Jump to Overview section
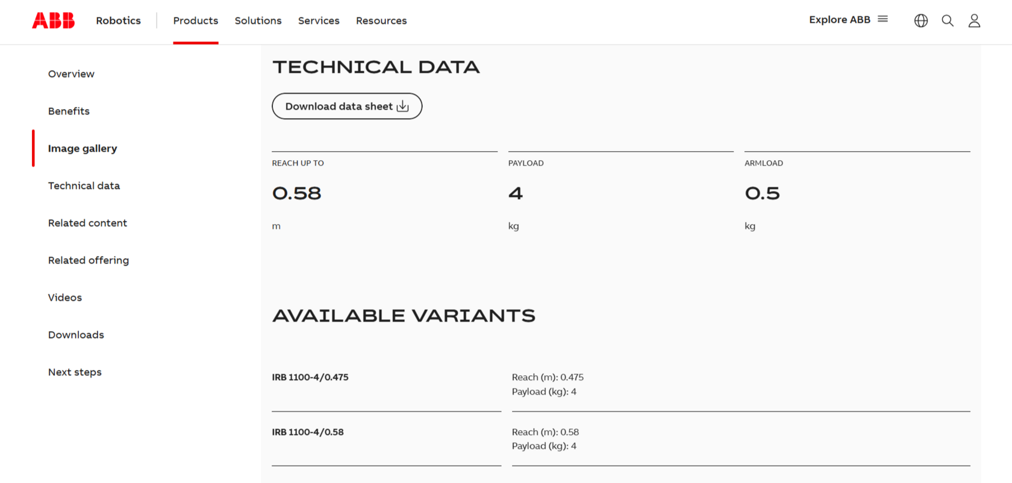This screenshot has width=1012, height=483. tap(71, 74)
